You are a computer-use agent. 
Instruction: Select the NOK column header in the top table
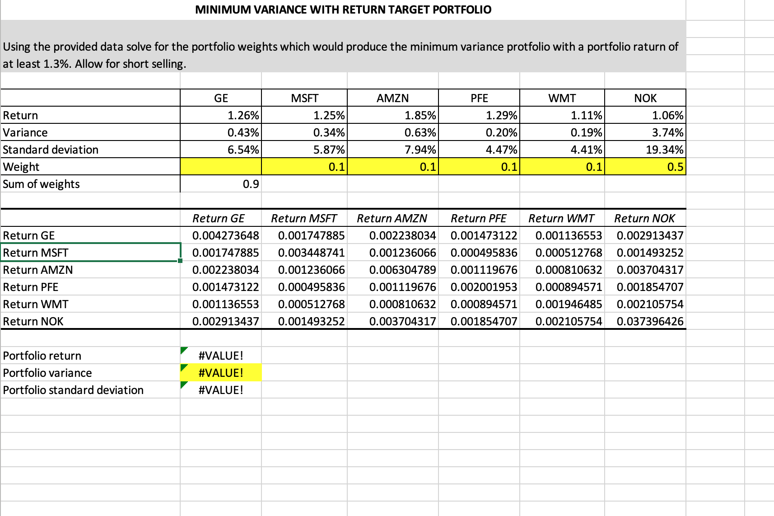pos(645,98)
